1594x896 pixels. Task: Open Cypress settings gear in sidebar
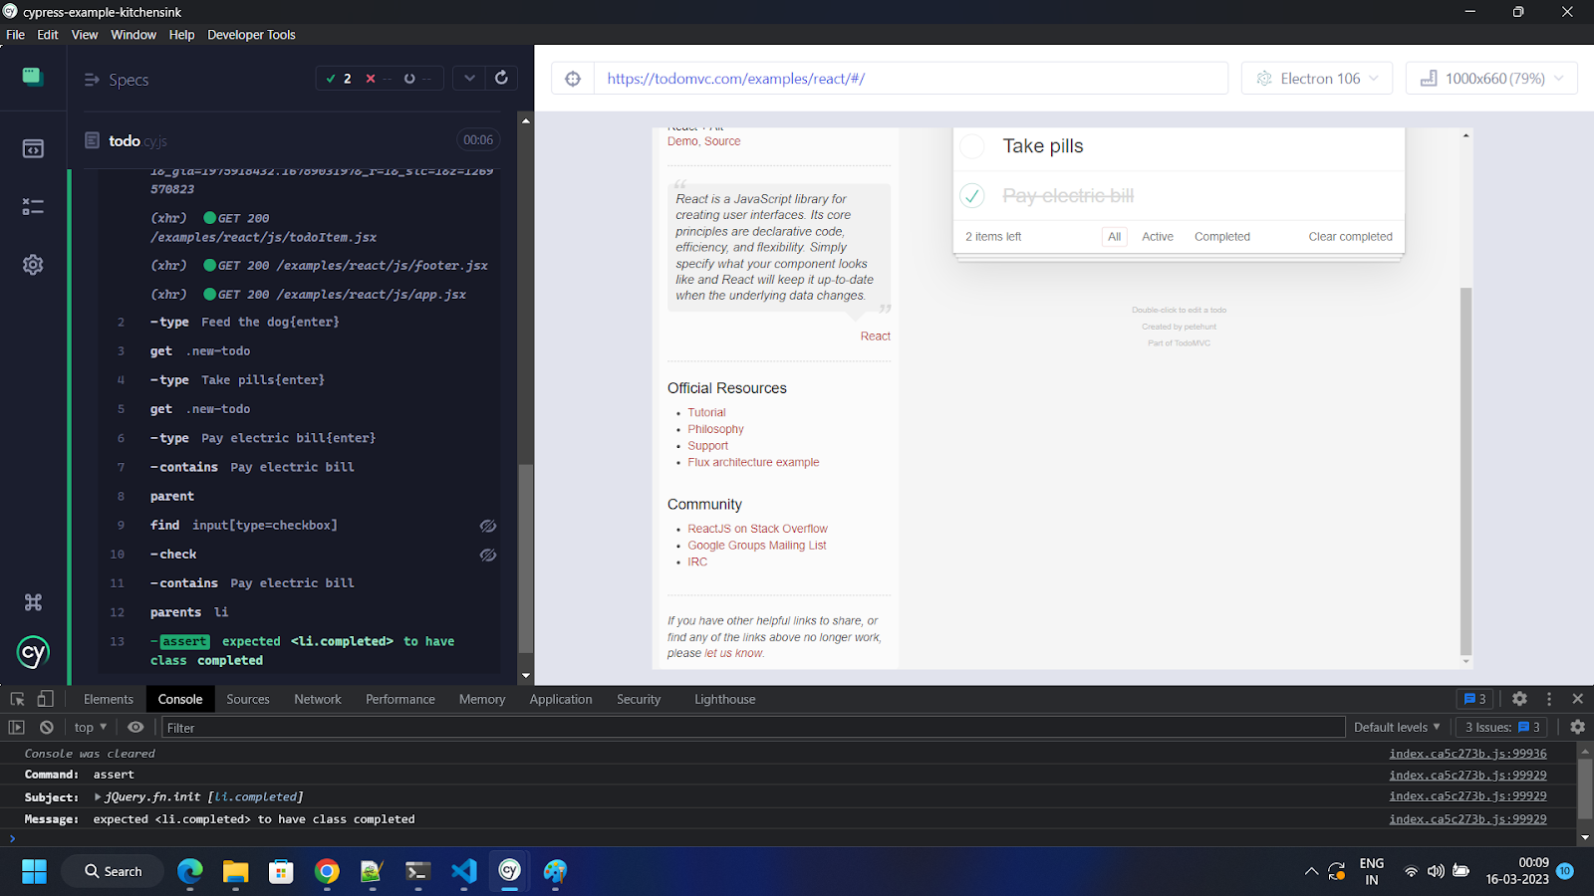click(33, 265)
